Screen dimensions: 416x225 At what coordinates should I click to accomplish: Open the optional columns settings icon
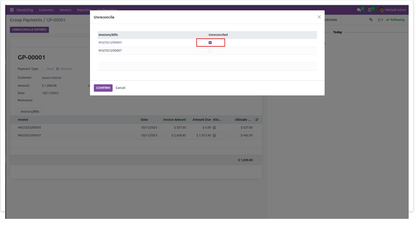tap(257, 120)
